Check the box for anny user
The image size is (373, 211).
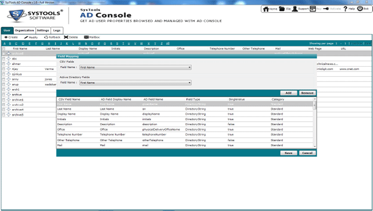click(3, 79)
